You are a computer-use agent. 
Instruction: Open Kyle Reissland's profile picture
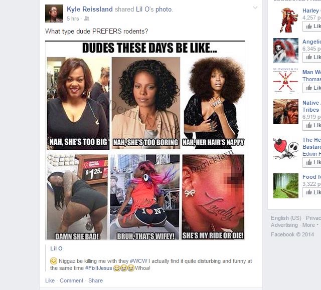click(x=54, y=14)
